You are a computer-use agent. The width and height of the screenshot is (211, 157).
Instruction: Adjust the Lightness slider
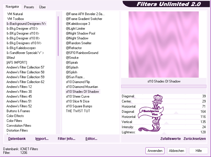pos(164,132)
